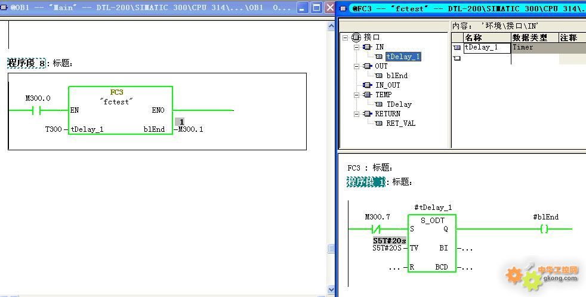Viewport: 586px width, 297px height.
Task: Select the IN_OUT tree item
Action: [387, 85]
